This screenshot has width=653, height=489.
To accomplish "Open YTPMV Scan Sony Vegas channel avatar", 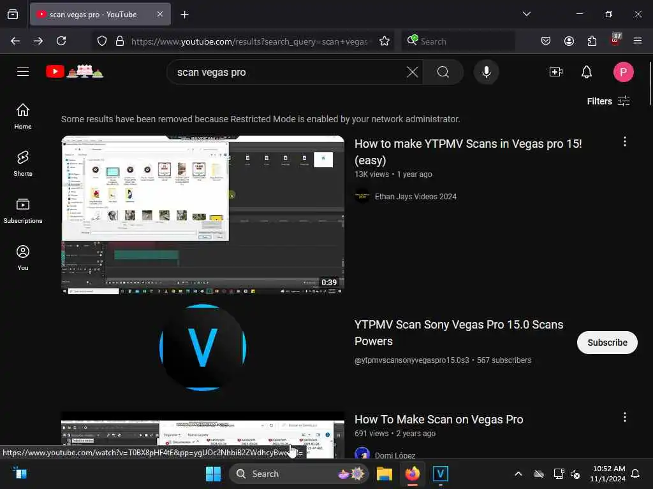I will [203, 348].
